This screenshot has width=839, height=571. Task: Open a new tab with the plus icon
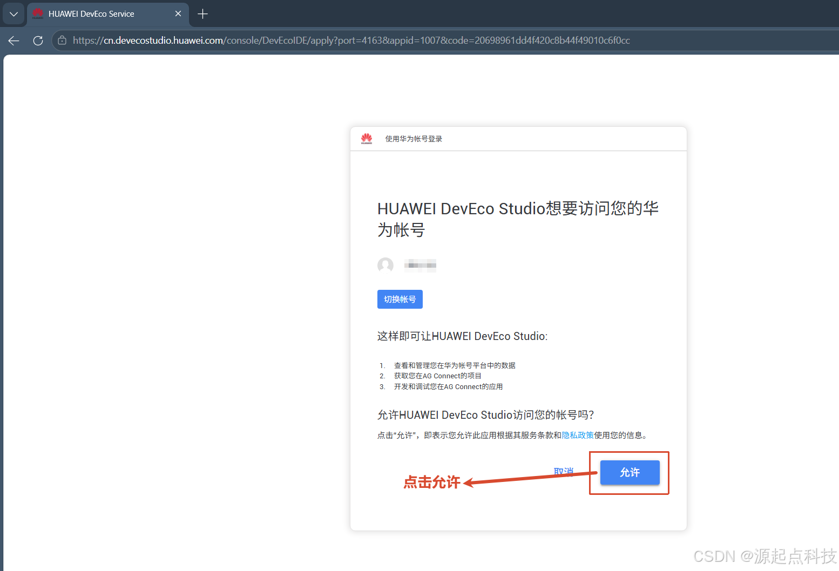click(x=203, y=14)
